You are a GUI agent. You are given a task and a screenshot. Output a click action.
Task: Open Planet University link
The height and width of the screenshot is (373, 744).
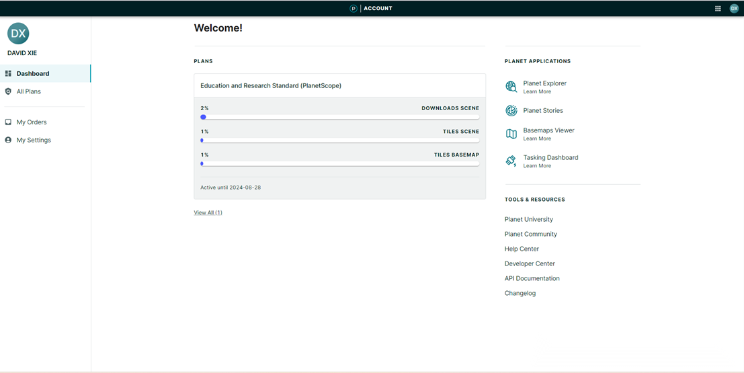coord(528,219)
